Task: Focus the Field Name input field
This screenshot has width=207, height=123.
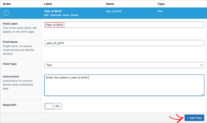Action: (124, 43)
